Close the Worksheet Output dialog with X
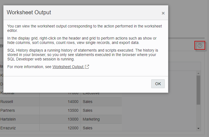The height and width of the screenshot is (137, 209). (163, 13)
